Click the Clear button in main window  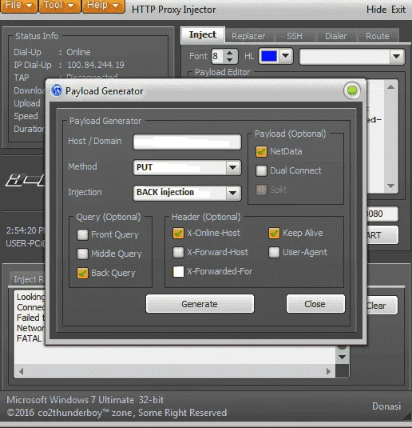coord(382,306)
